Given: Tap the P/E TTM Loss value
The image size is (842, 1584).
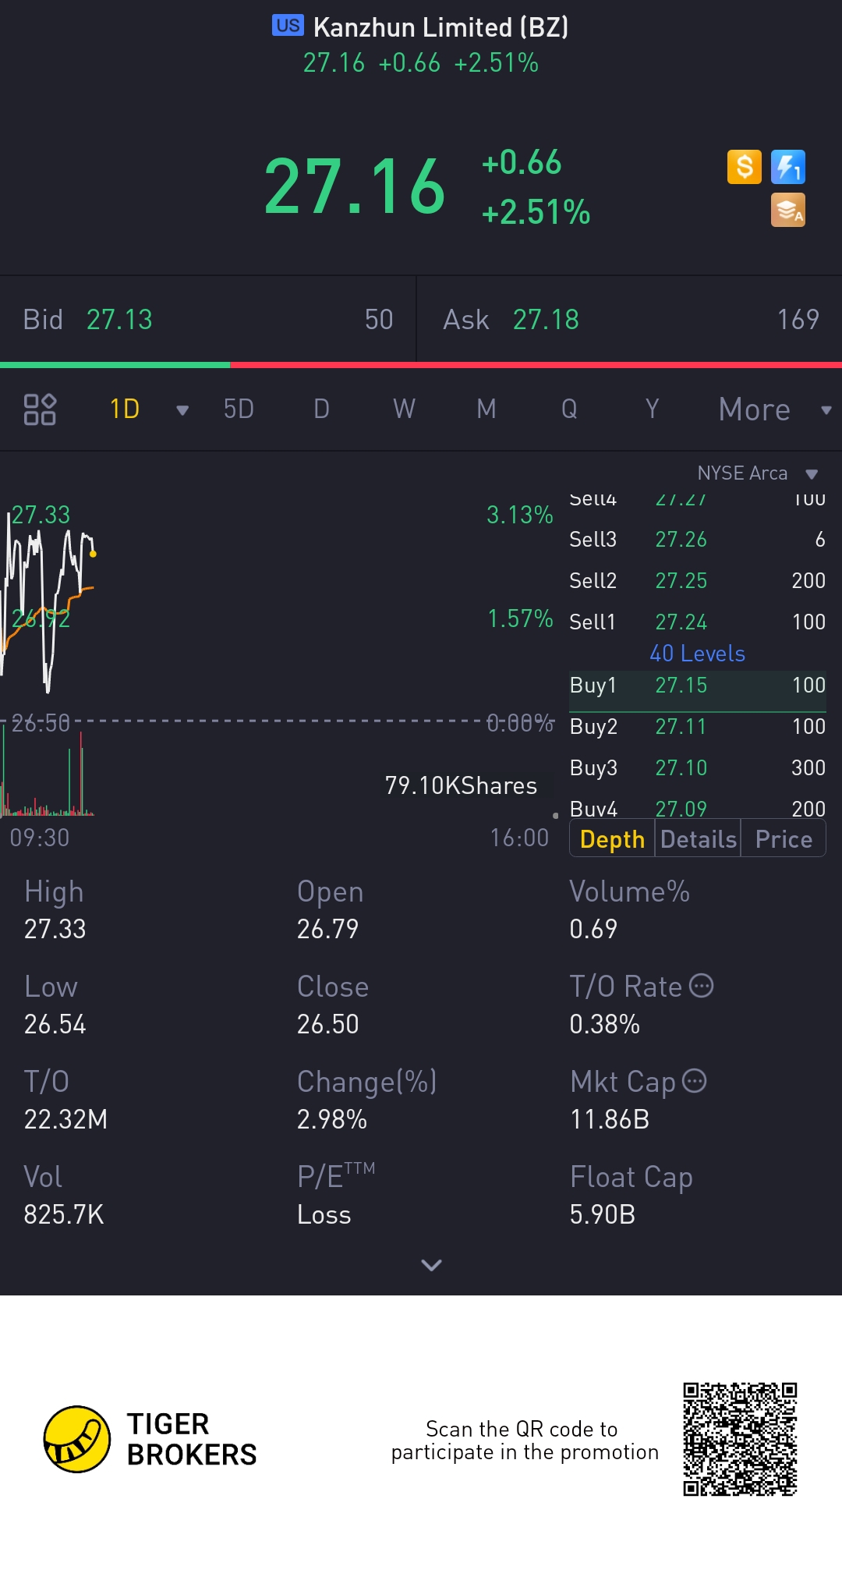Looking at the screenshot, I should (x=324, y=1214).
